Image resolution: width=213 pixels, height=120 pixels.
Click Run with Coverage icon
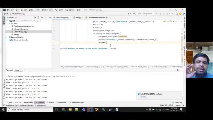[x=164, y=14]
